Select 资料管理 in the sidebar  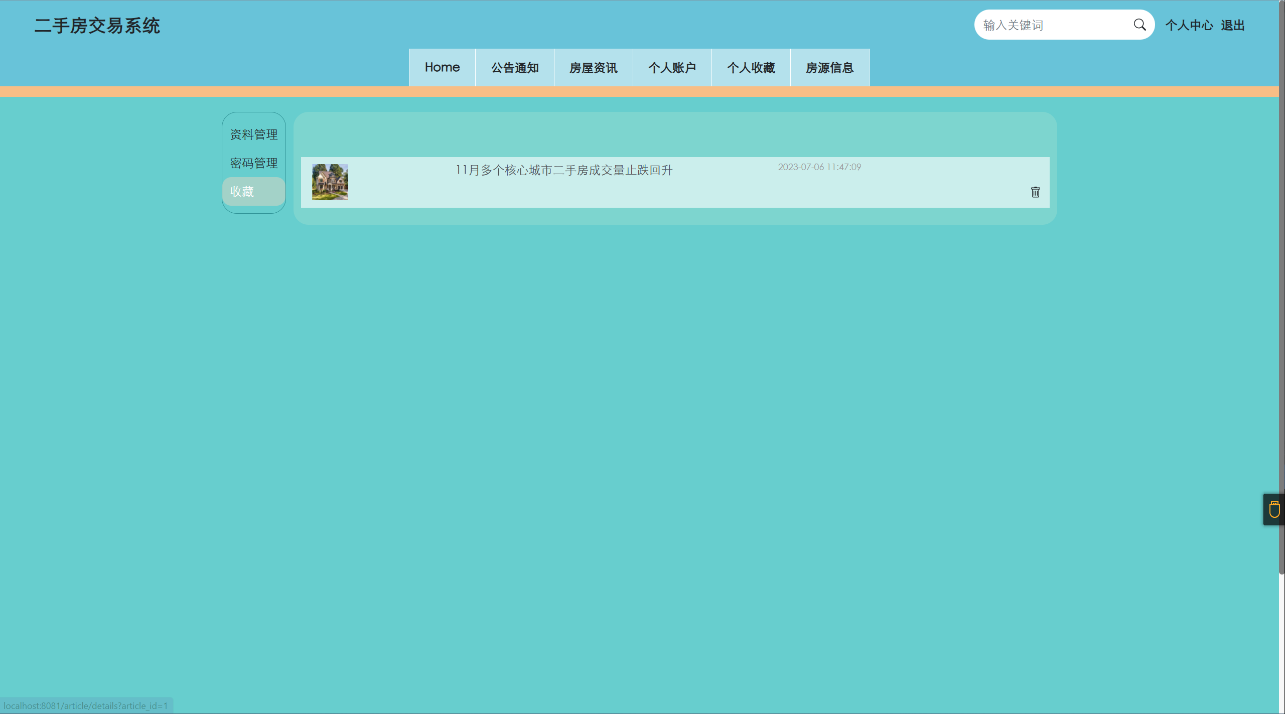point(253,134)
